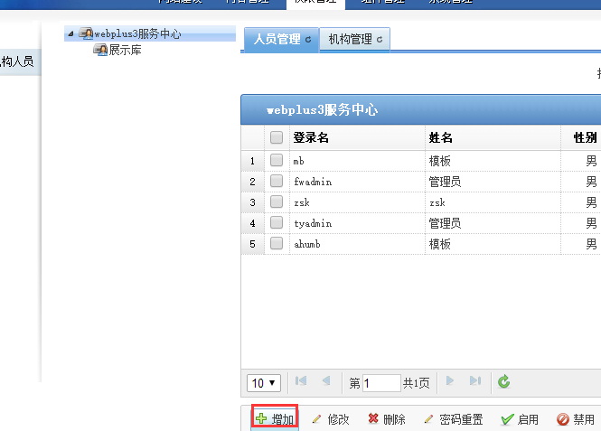Click the red X Delete (删除) icon

(373, 419)
